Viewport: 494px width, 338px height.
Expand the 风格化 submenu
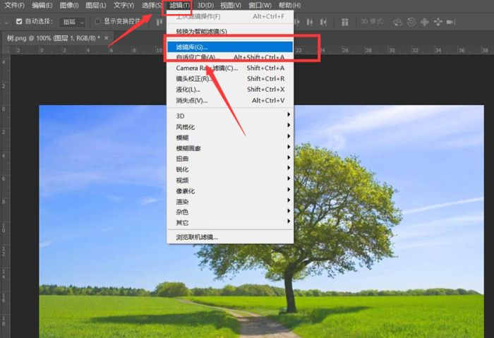230,126
